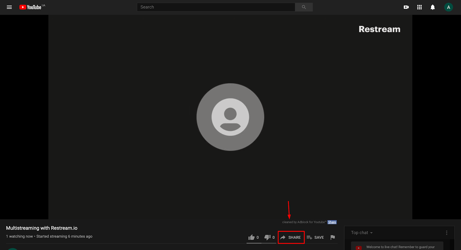Save video to playlist with SAVE
Viewport: 461px width, 250px height.
pos(315,237)
